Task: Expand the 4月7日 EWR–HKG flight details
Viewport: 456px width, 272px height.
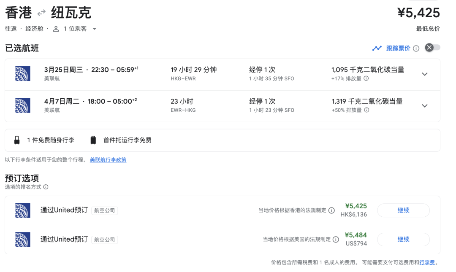Action: (425, 106)
